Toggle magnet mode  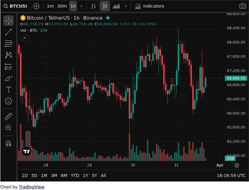(9, 143)
